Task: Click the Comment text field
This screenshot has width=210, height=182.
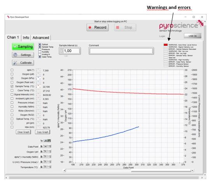Action: point(121,51)
